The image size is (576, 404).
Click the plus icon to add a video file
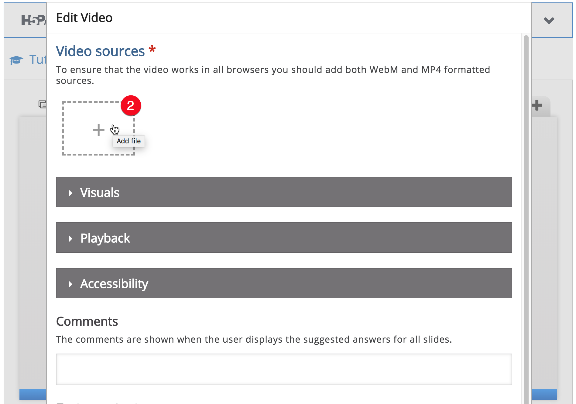98,130
